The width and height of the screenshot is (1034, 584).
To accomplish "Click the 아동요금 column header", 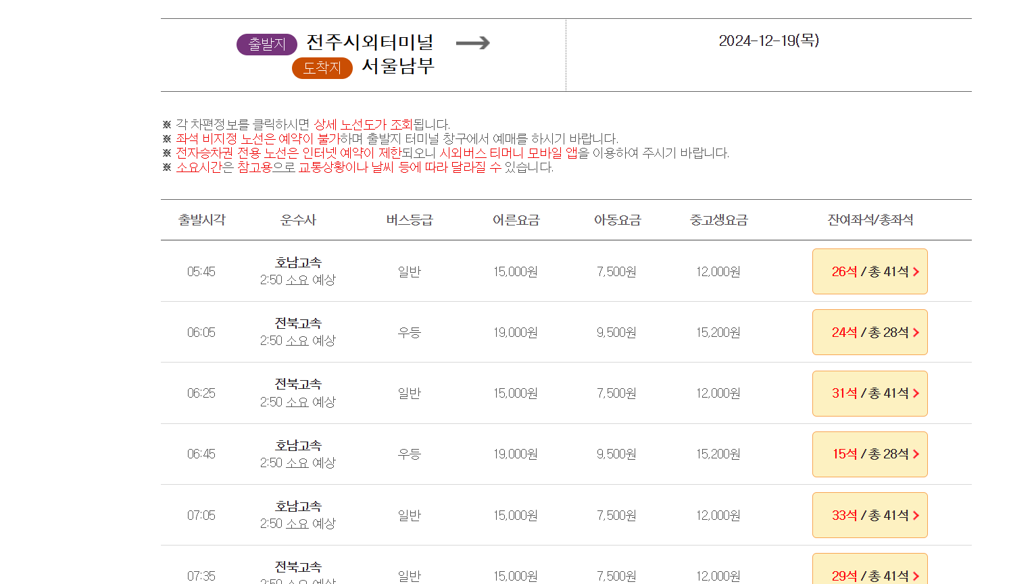I will point(617,220).
